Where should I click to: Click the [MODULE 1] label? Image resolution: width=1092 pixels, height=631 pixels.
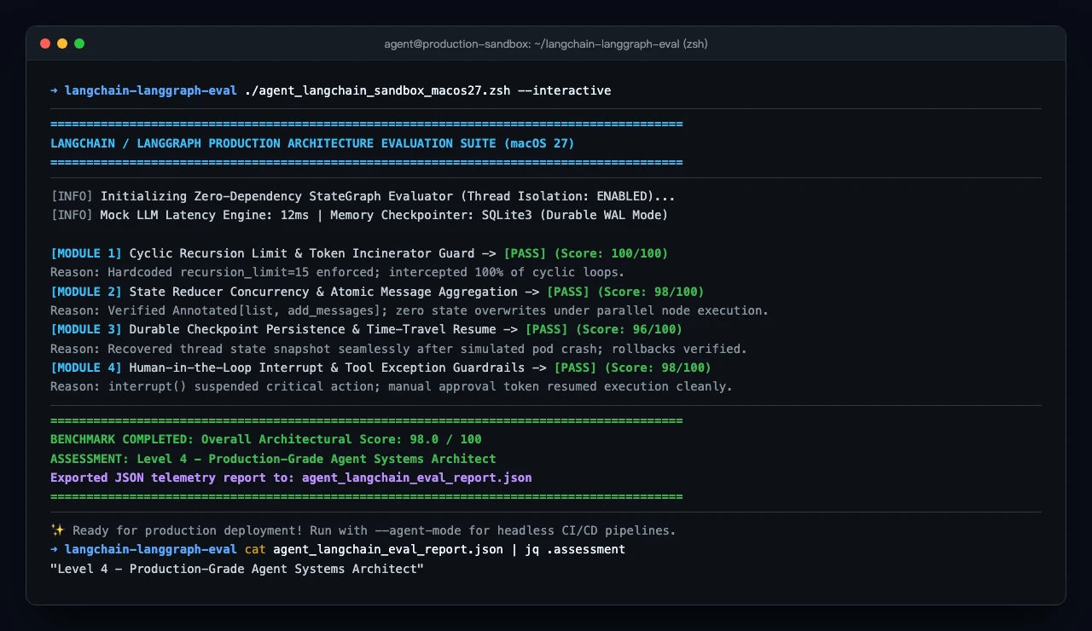(x=86, y=253)
